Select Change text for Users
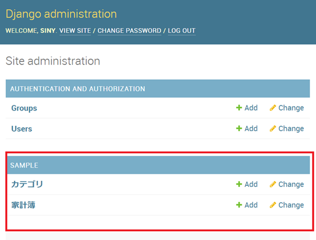This screenshot has height=240, width=316. click(291, 129)
